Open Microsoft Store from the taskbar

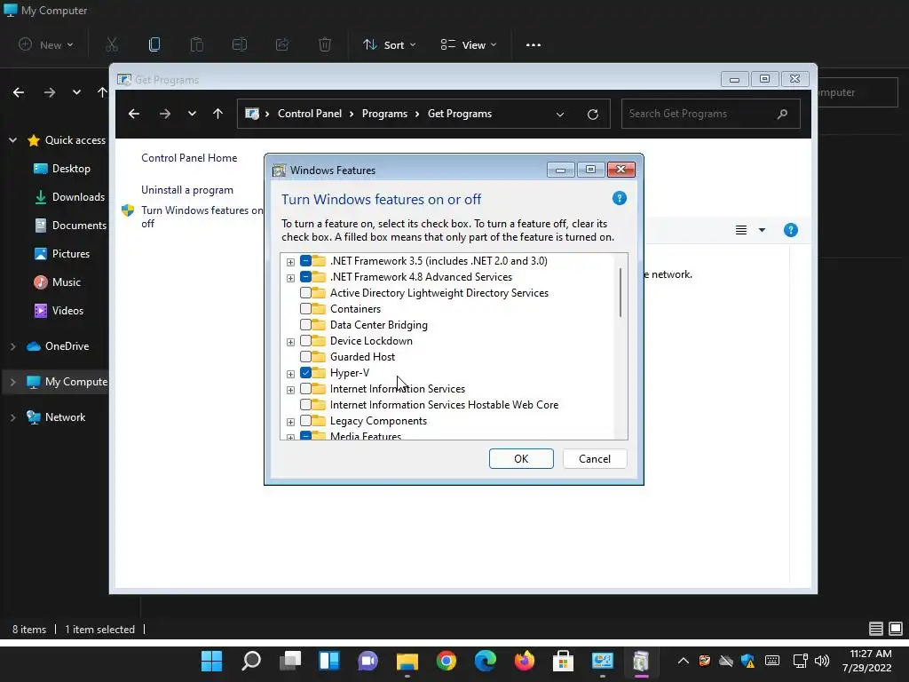(x=563, y=661)
